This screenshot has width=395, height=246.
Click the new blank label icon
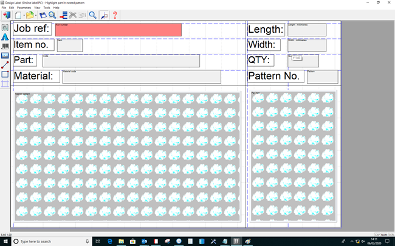click(x=18, y=15)
